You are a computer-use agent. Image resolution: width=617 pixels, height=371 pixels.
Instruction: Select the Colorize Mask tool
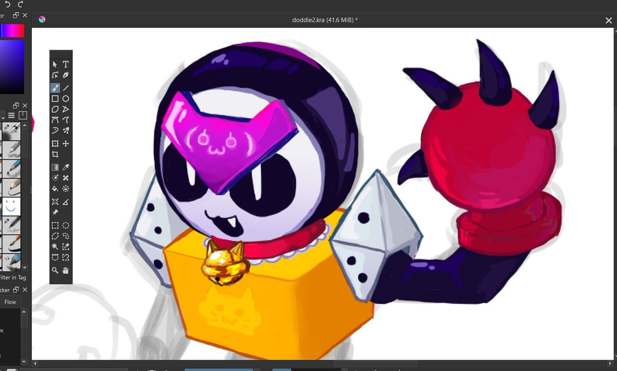coord(55,178)
